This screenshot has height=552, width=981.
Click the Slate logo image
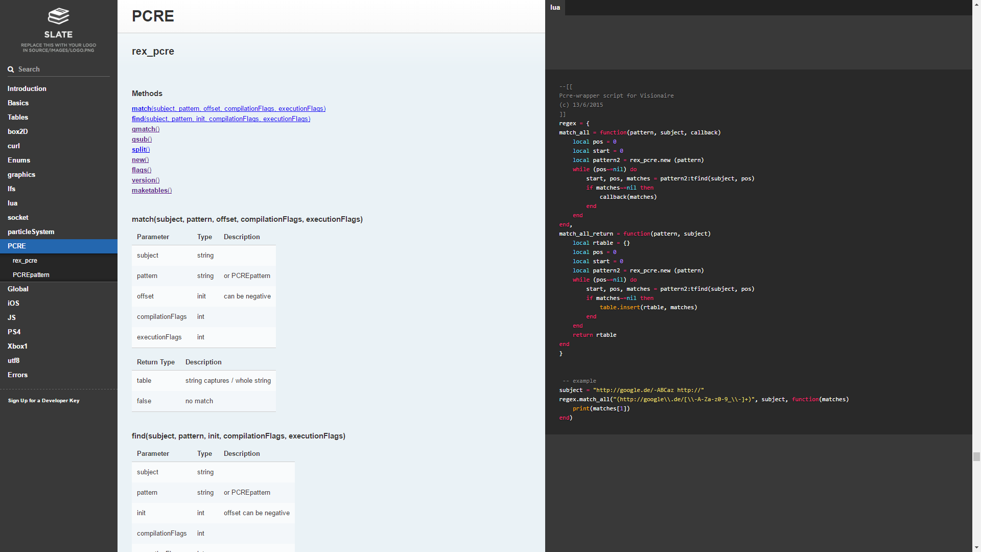coord(58,29)
